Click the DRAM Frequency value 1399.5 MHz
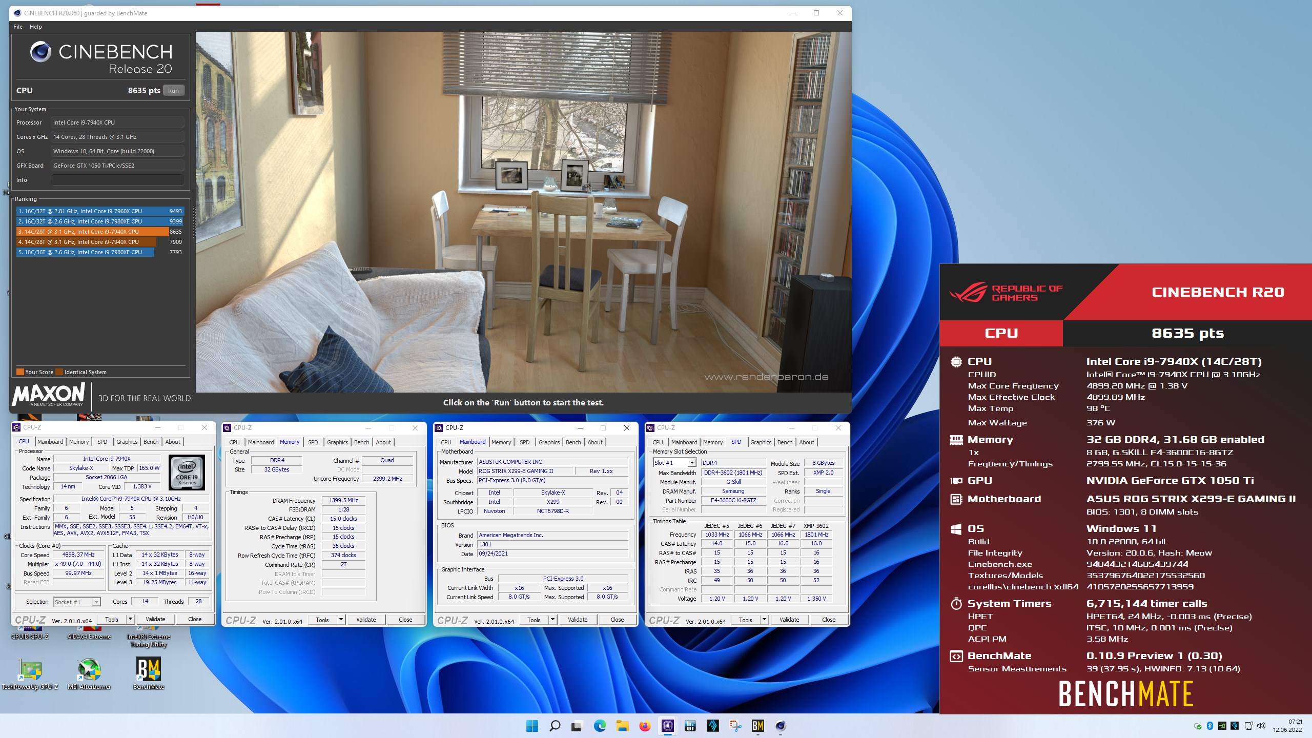 point(343,500)
